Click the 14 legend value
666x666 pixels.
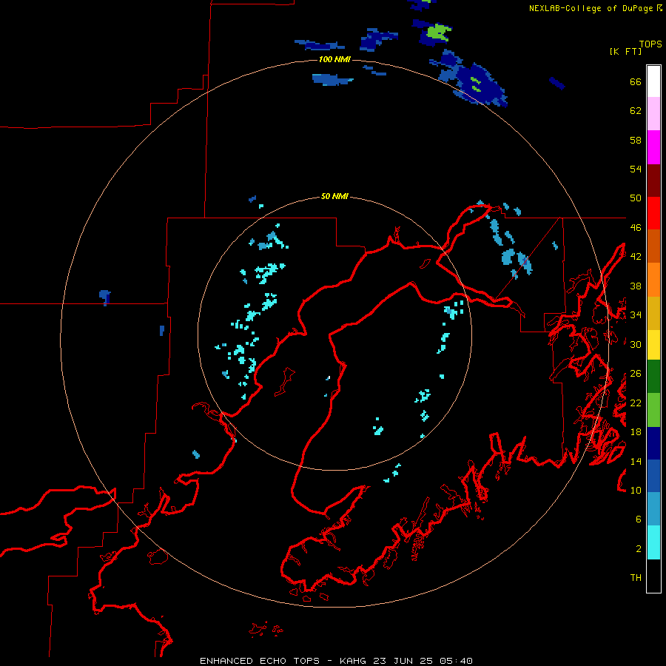pos(636,461)
